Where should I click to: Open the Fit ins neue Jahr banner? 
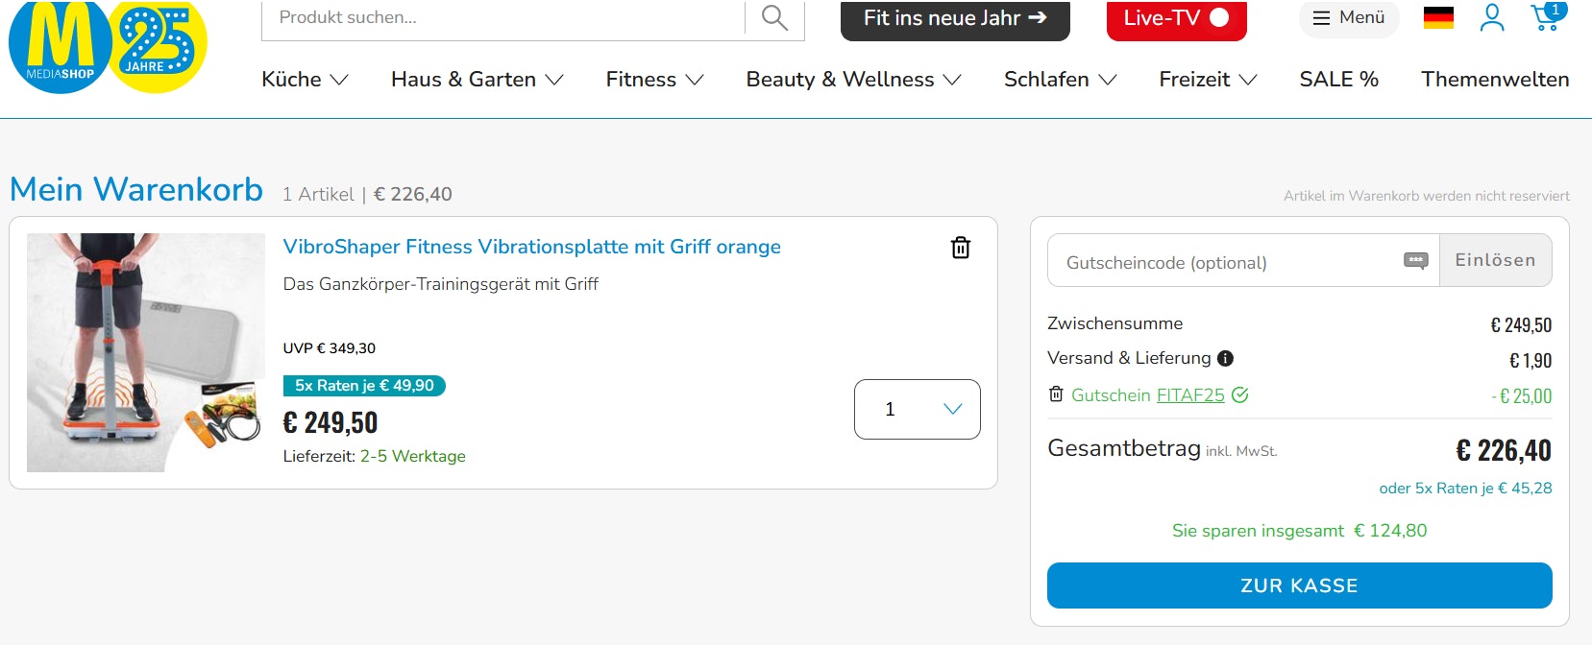[955, 18]
